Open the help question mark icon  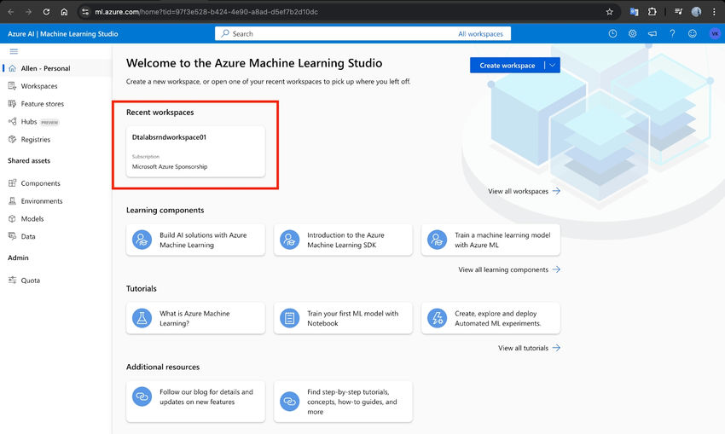tap(672, 33)
